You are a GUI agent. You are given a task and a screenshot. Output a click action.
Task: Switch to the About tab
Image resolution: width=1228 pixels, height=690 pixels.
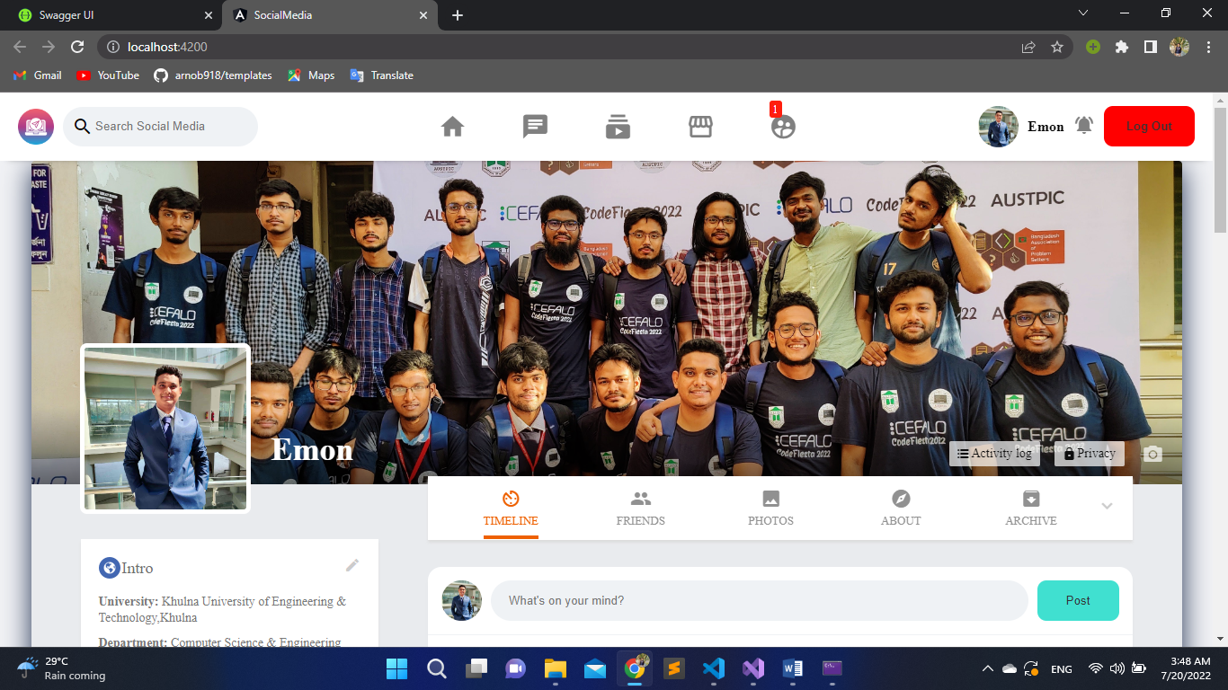[901, 509]
